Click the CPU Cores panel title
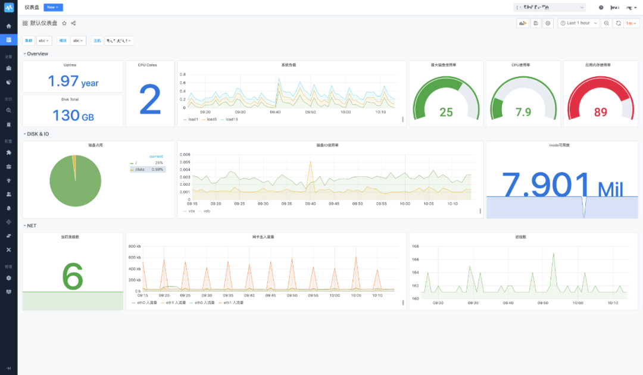This screenshot has width=643, height=375. coord(147,65)
